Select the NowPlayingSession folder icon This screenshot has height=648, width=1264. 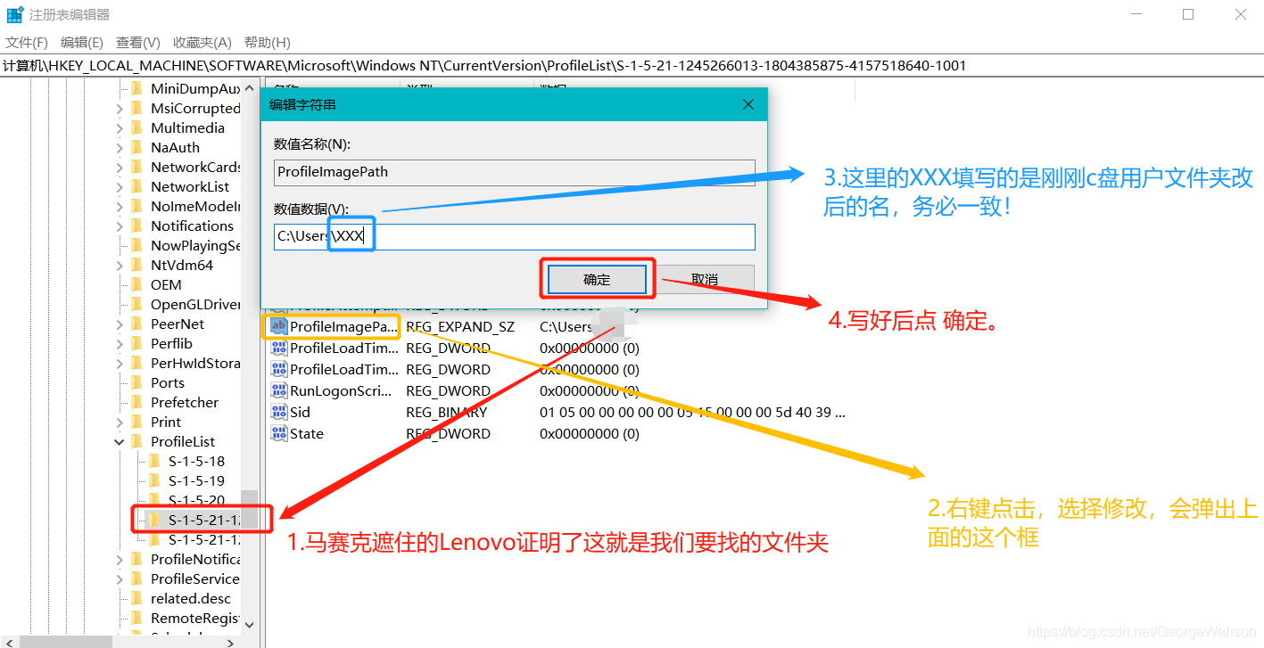tap(136, 245)
